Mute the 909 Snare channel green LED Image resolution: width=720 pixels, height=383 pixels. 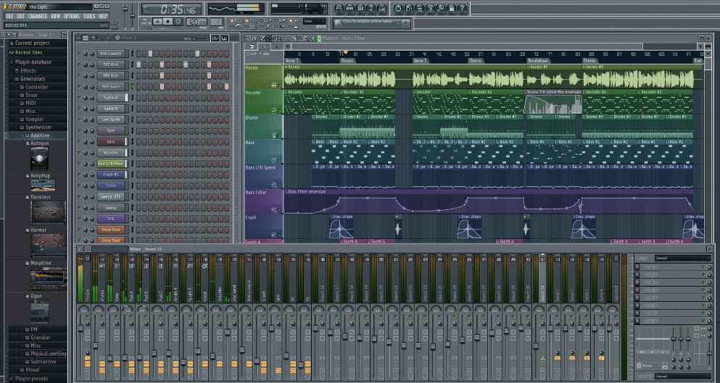click(x=79, y=87)
